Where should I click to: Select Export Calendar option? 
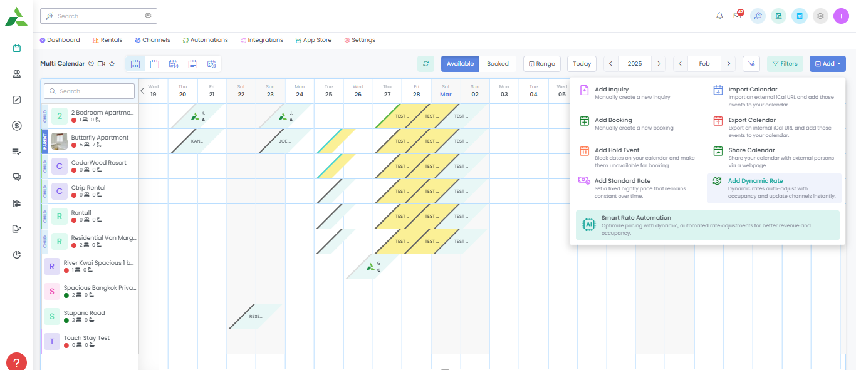(775, 127)
